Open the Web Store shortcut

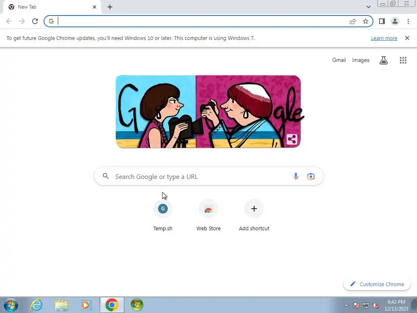208,215
